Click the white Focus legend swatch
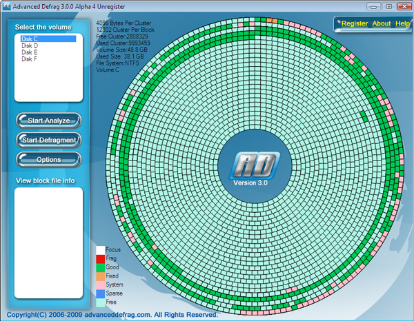Screen dimensions: 414x321 (100, 250)
